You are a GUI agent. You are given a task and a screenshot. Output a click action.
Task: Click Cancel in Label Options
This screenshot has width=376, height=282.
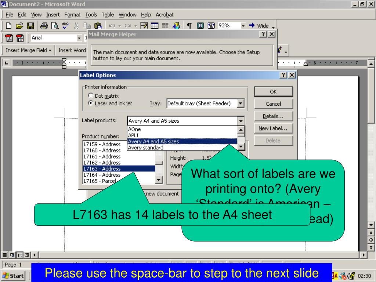273,104
